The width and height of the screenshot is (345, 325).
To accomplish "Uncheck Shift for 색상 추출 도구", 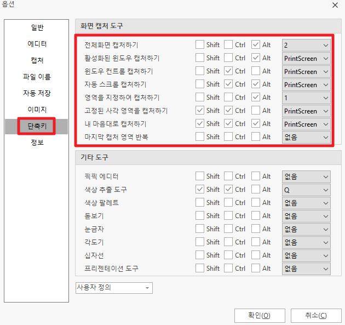I will tap(200, 190).
